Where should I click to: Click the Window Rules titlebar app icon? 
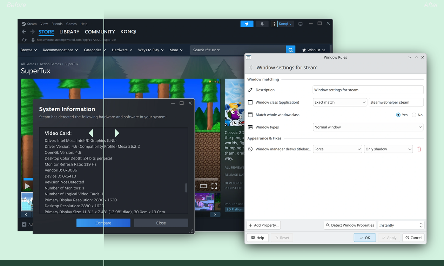pyautogui.click(x=248, y=57)
